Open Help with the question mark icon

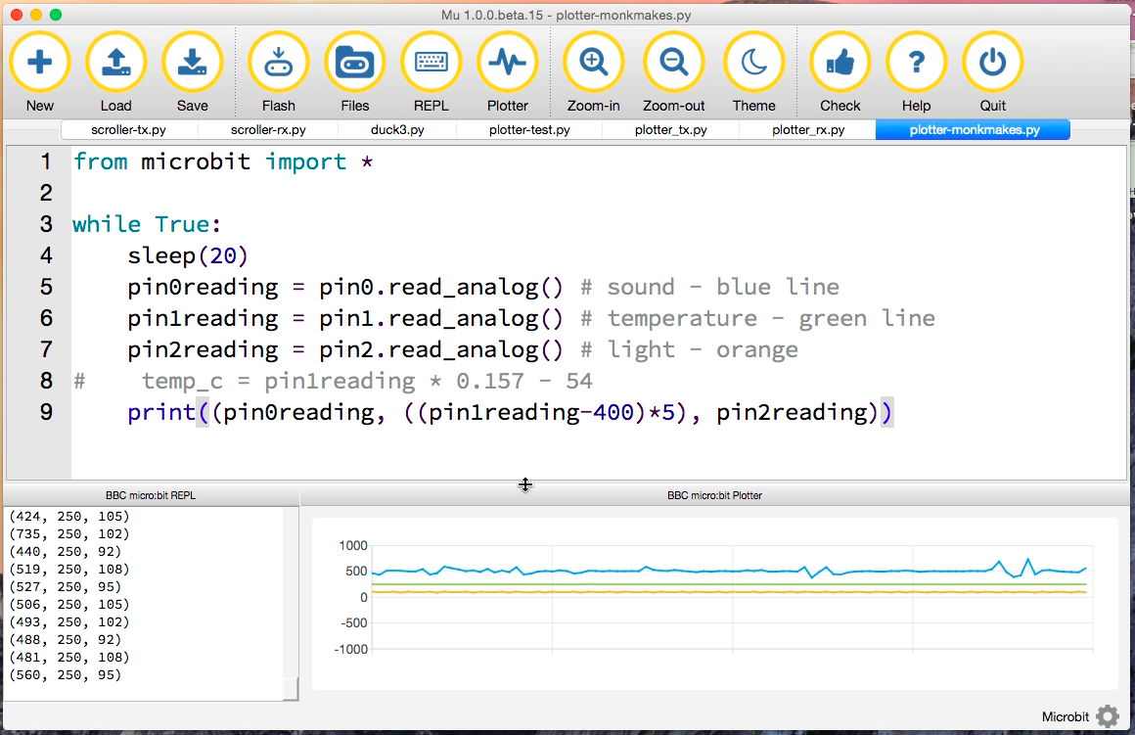click(x=916, y=63)
